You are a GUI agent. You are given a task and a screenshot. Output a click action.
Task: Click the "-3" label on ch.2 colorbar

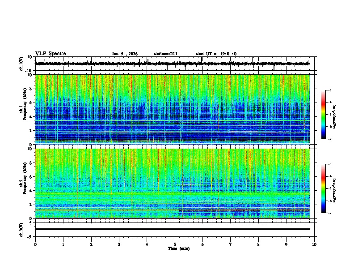[330, 164]
